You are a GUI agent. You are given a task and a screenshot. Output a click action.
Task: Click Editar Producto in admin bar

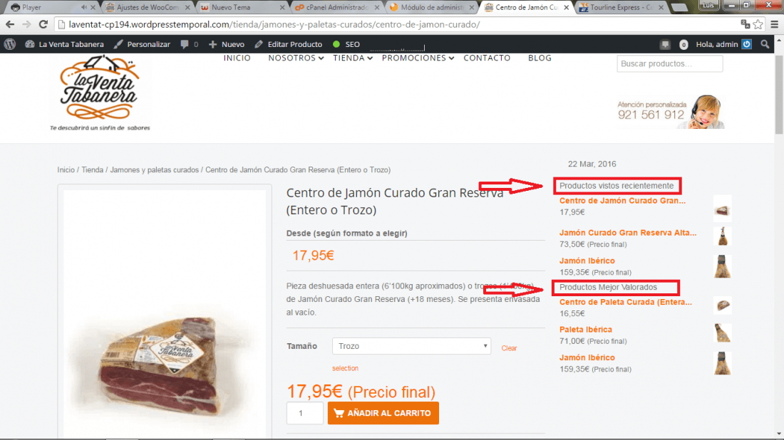289,44
